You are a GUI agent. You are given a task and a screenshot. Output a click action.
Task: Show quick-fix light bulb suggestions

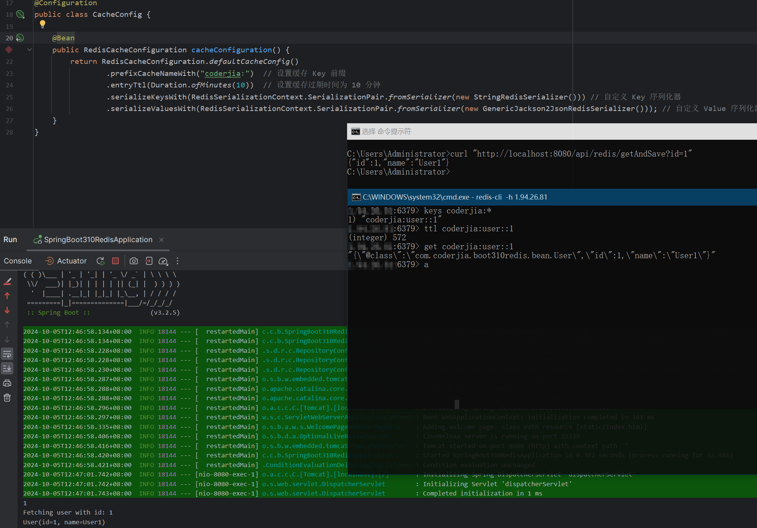coord(43,24)
